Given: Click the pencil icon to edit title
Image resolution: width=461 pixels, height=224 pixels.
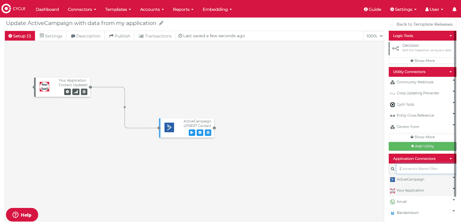Looking at the screenshot, I should pos(161,23).
